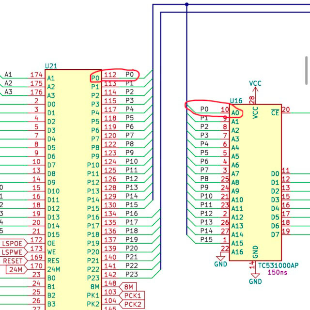Select the LSPWE global label
Screen dimensions: 310x310
click(x=14, y=252)
